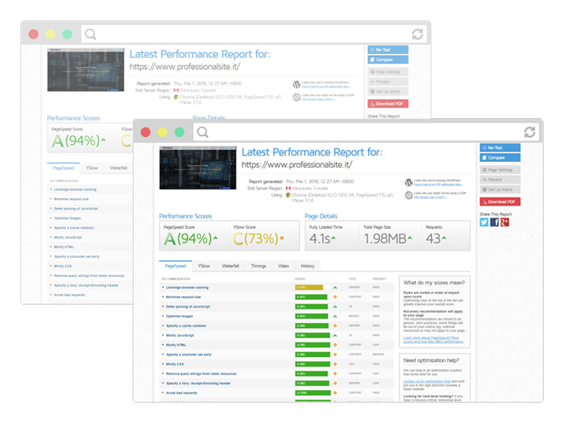Click the search magnifier icon in the back browser window
Image resolution: width=564 pixels, height=423 pixels.
click(x=90, y=34)
